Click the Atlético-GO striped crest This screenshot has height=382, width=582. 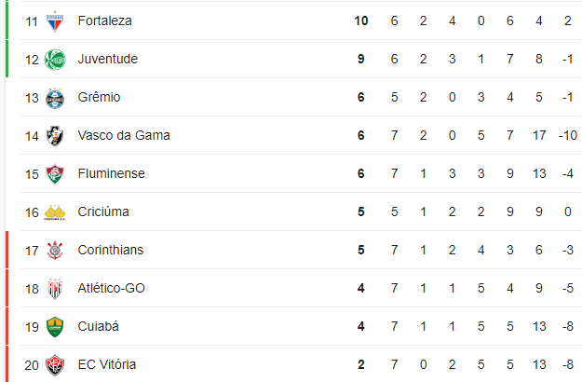(55, 289)
